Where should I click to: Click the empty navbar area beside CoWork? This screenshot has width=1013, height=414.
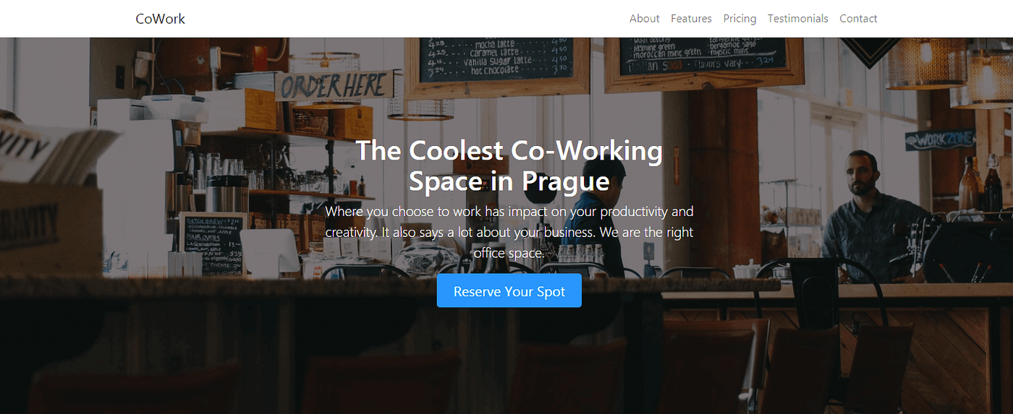click(405, 19)
